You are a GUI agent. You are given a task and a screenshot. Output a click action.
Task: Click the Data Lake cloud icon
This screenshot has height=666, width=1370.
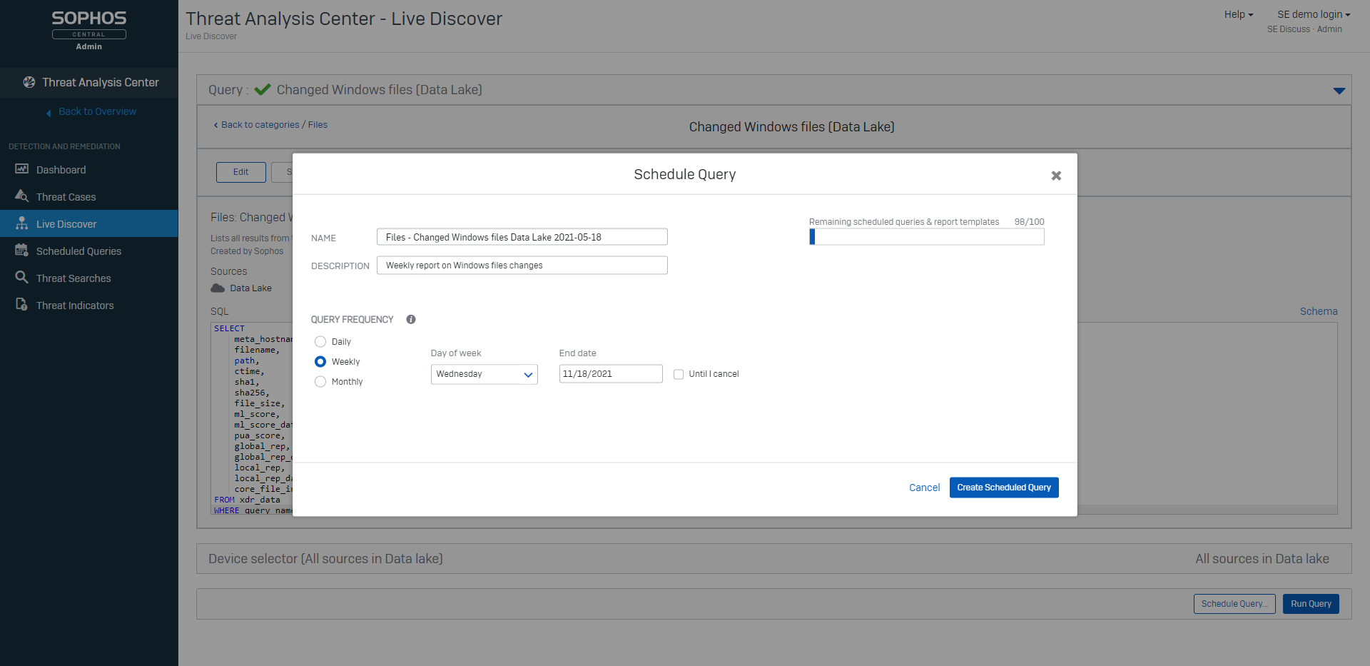pyautogui.click(x=218, y=288)
